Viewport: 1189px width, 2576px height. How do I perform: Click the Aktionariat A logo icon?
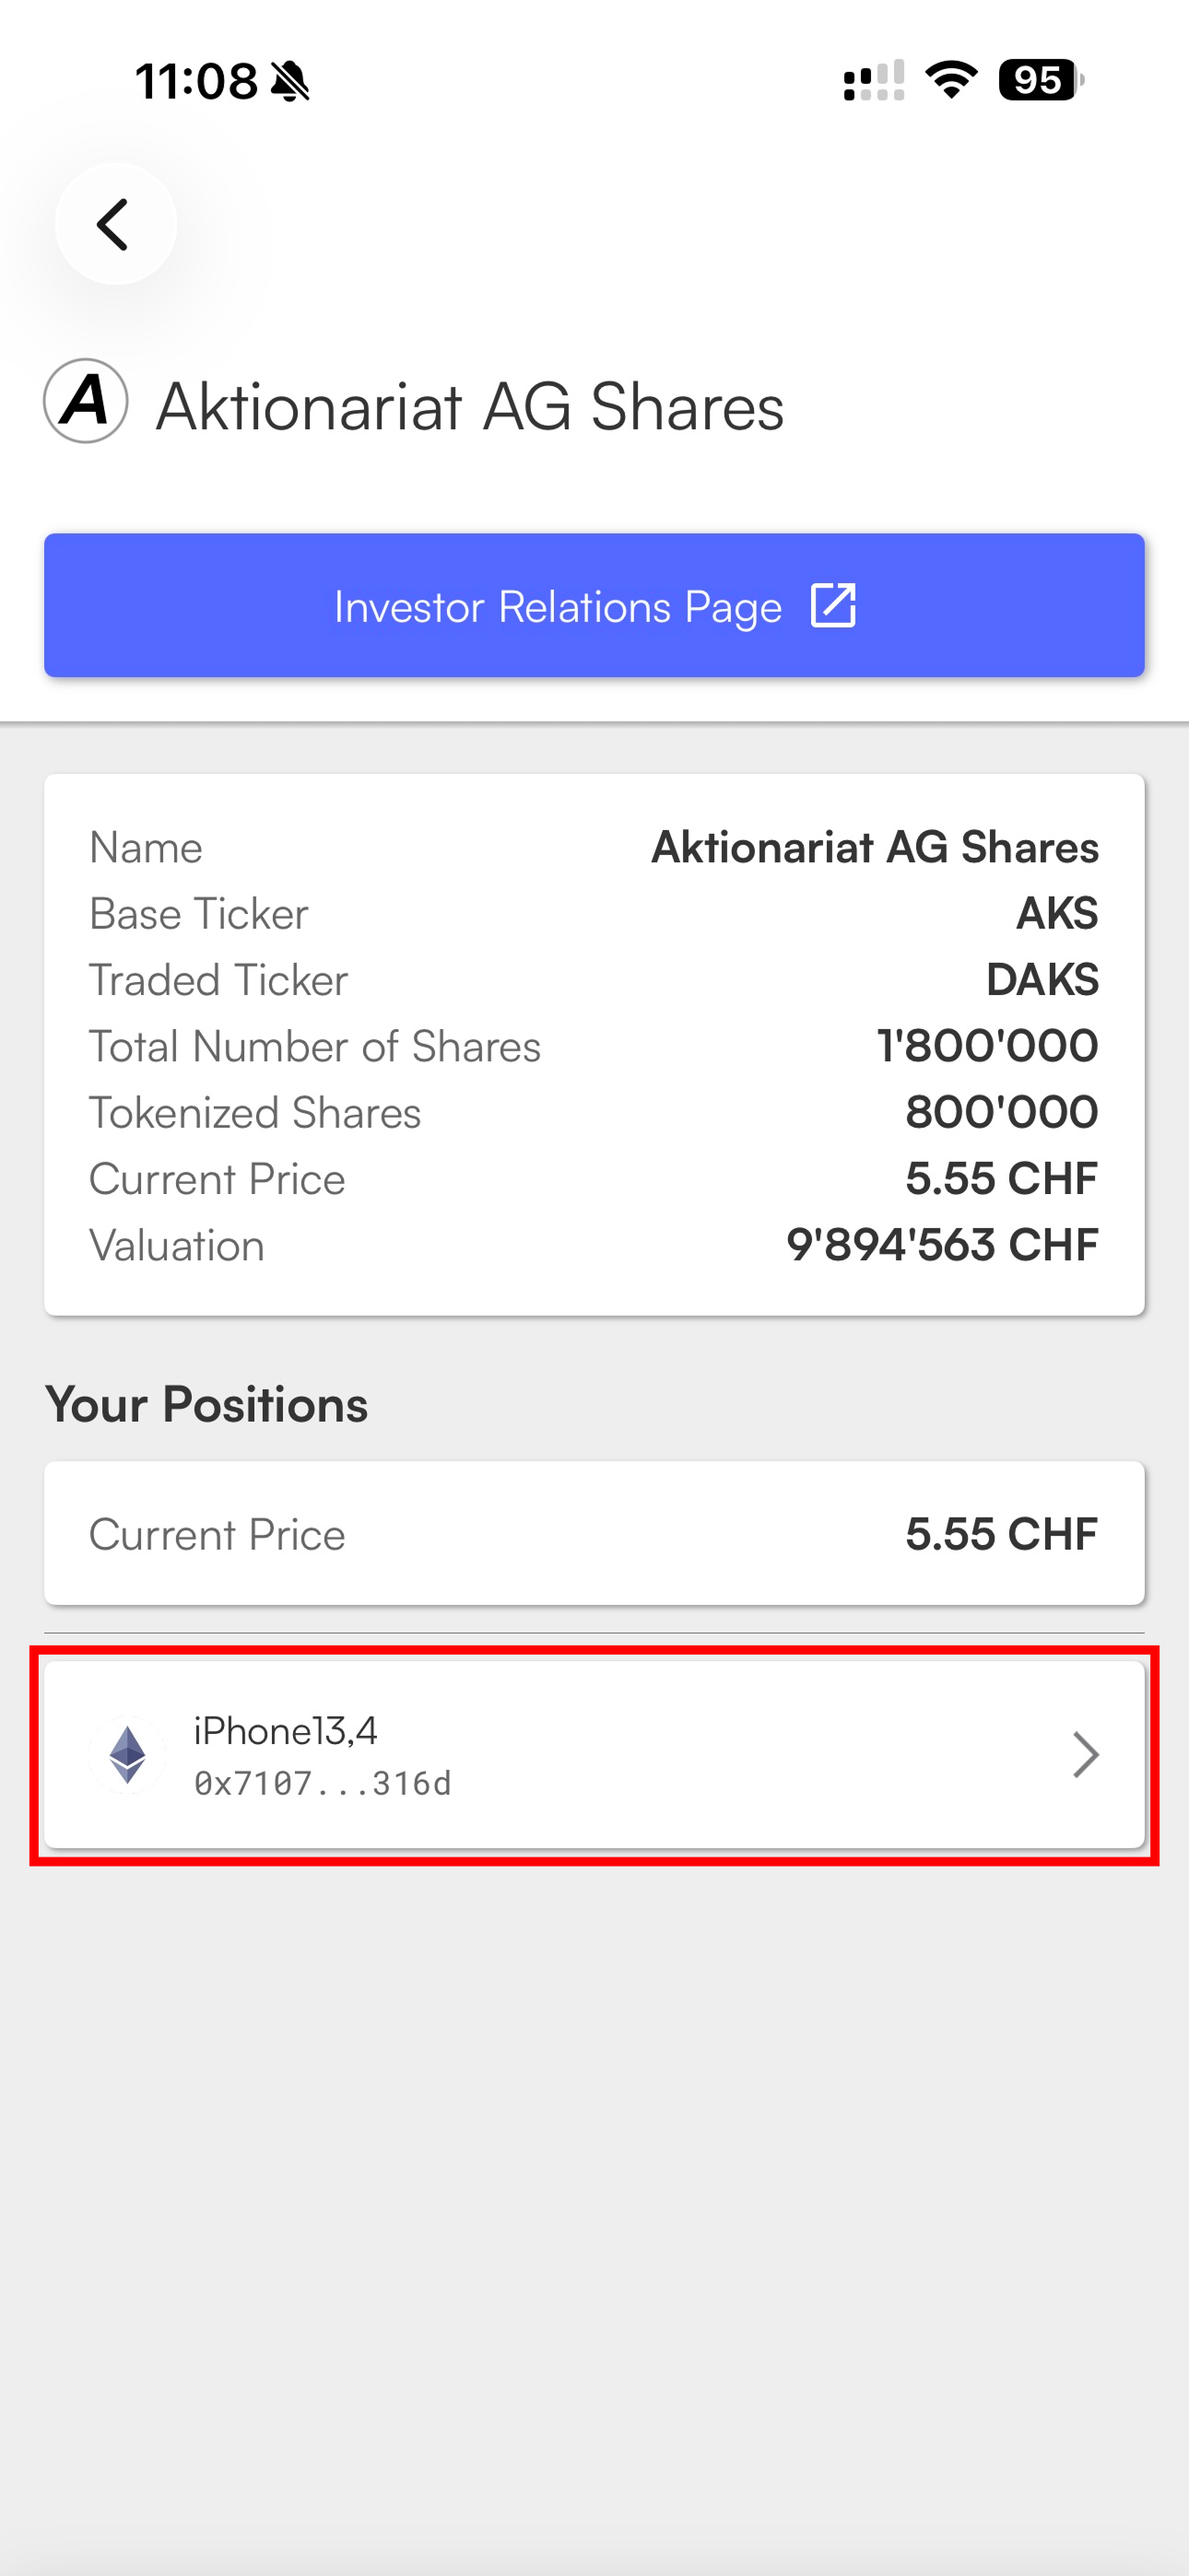pos(86,401)
